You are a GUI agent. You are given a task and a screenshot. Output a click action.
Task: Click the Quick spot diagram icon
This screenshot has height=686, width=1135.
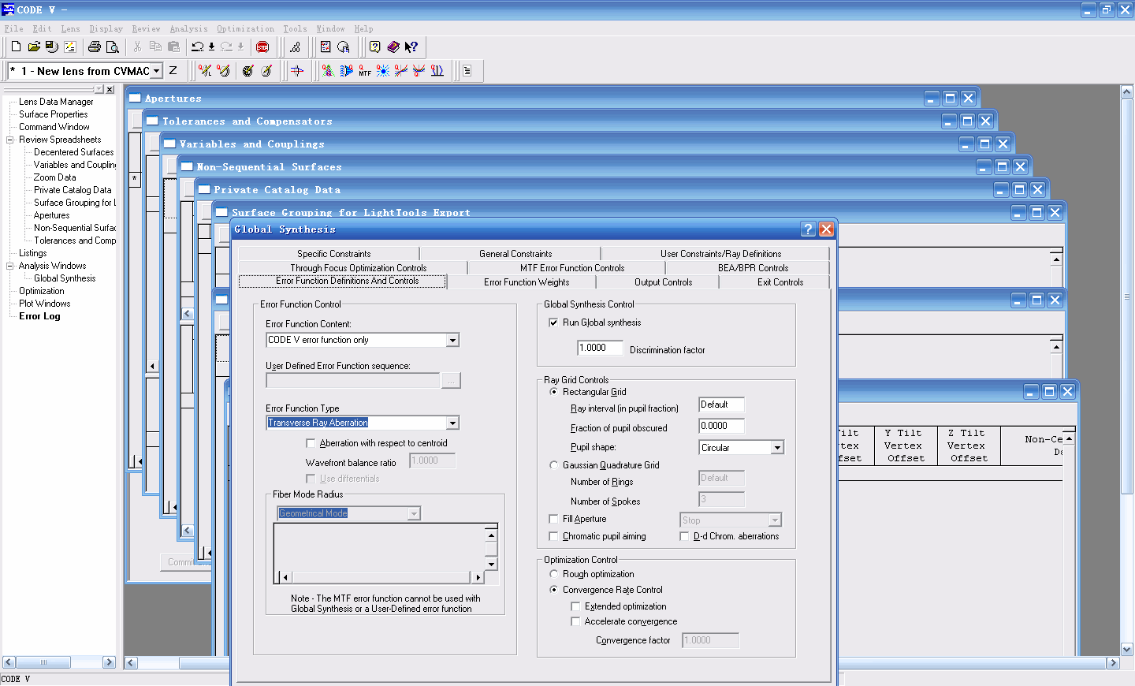(382, 70)
